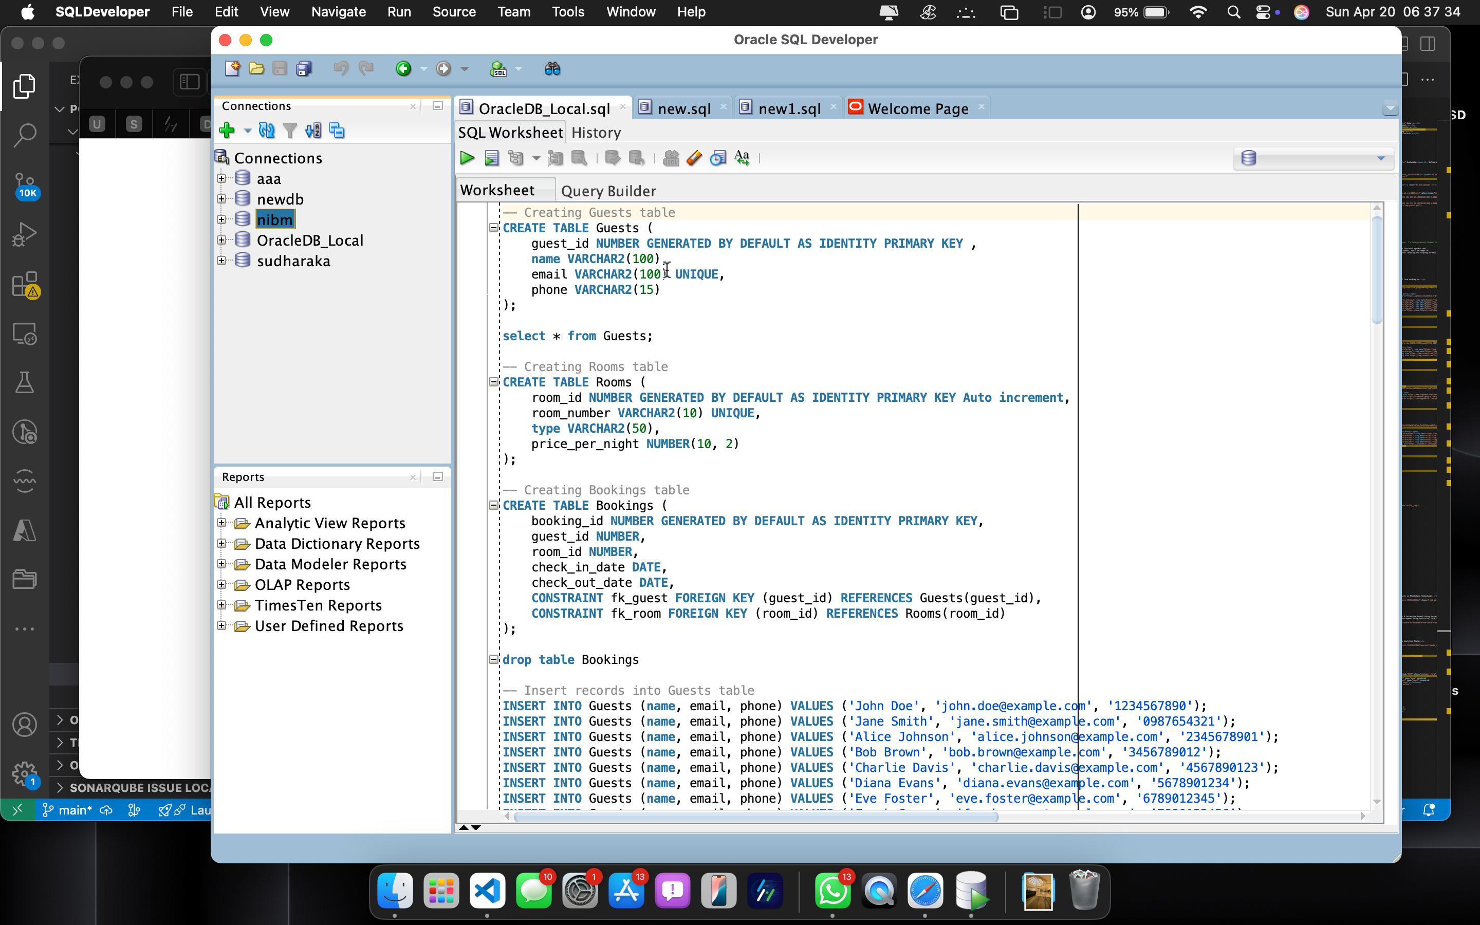The width and height of the screenshot is (1480, 925).
Task: Click the Run Script icon
Action: click(492, 158)
